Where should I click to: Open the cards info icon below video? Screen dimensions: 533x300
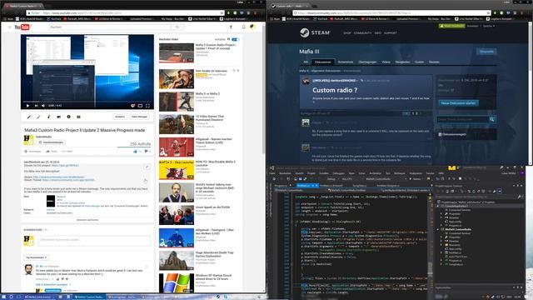(68, 117)
